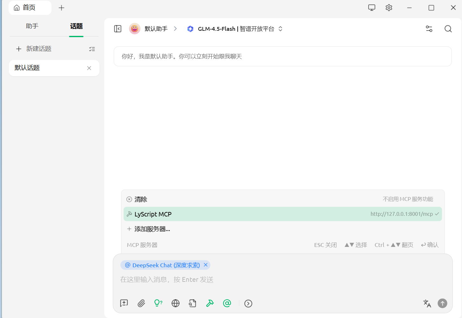Send the message with the arrow button
Screen dimensions: 462x318
pyautogui.click(x=442, y=303)
